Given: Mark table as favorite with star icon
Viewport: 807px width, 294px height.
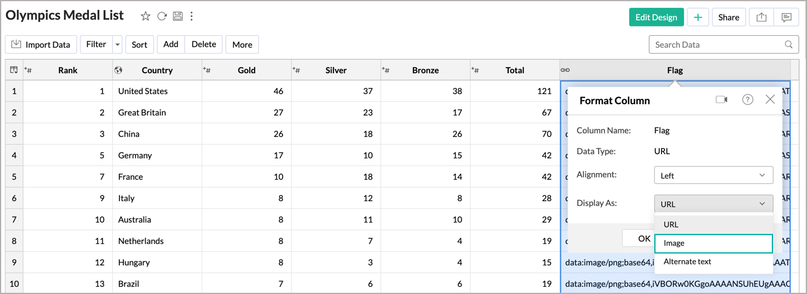Looking at the screenshot, I should (x=146, y=17).
